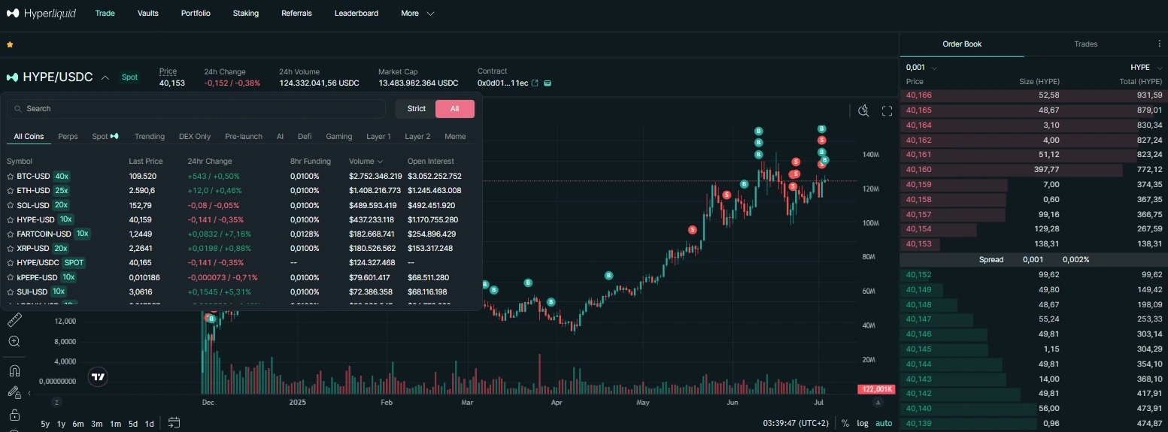Click the favorites star above the pair name
1168x432 pixels.
click(x=10, y=45)
